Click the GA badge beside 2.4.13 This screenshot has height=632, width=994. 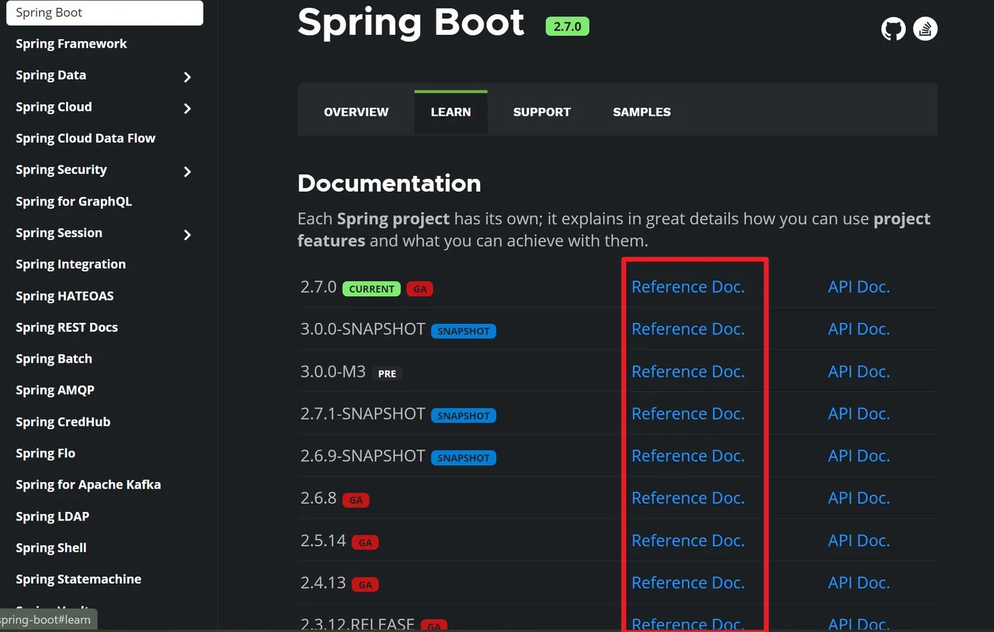pyautogui.click(x=366, y=584)
